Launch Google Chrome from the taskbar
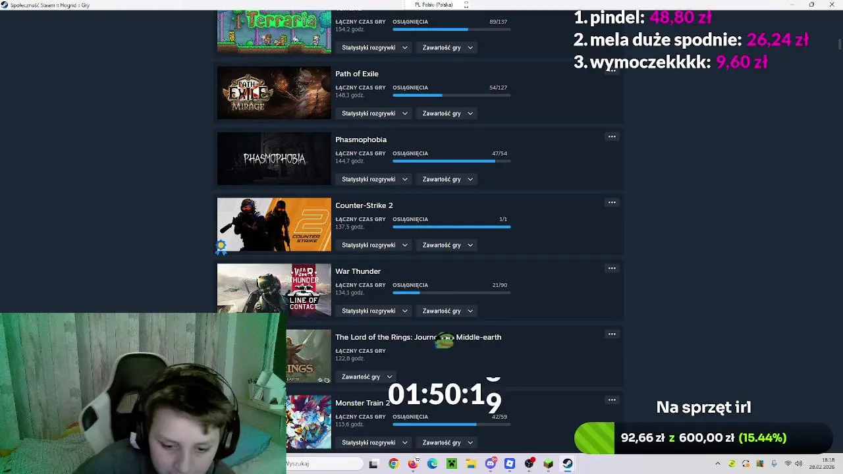843x474 pixels. (393, 463)
